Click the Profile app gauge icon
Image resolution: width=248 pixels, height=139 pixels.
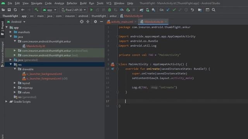(122, 10)
